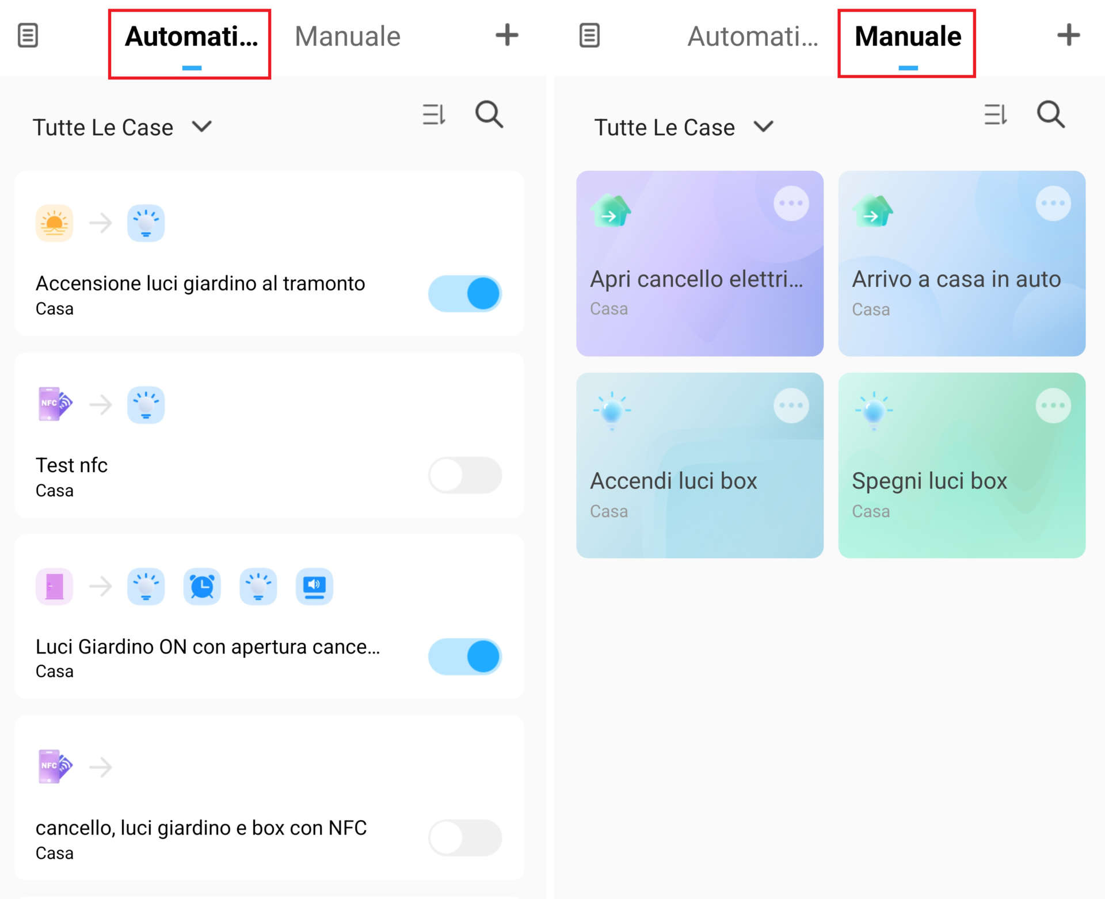1105x899 pixels.
Task: Enable cancello, luci giardino e box NFC toggle
Action: click(465, 837)
